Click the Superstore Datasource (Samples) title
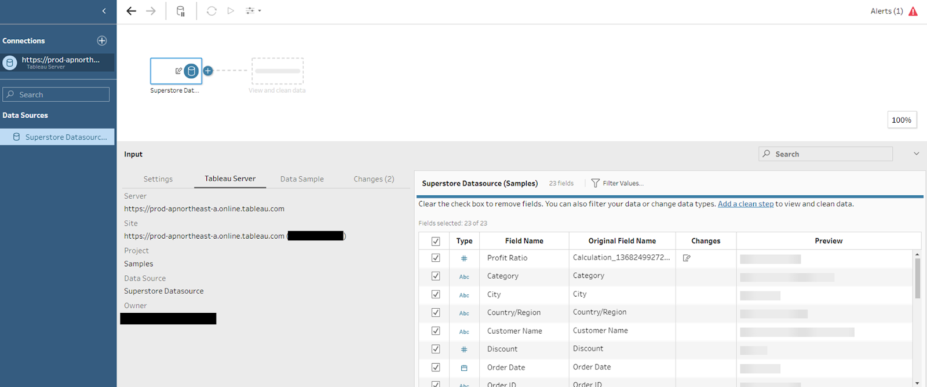The image size is (927, 387). tap(480, 183)
